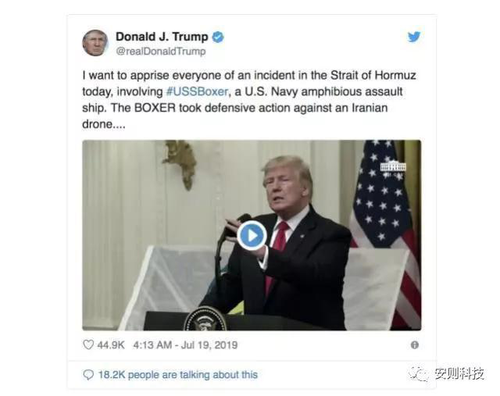Viewport: 500px width, 396px height.
Task: Like the tweet with heart icon
Action: point(88,344)
